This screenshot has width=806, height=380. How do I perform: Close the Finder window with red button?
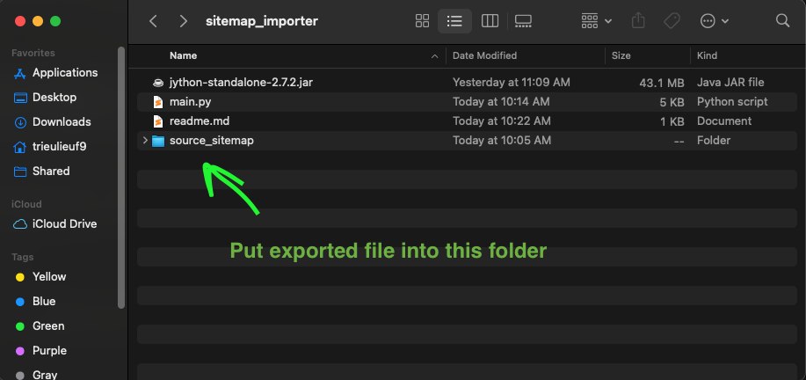pyautogui.click(x=20, y=21)
